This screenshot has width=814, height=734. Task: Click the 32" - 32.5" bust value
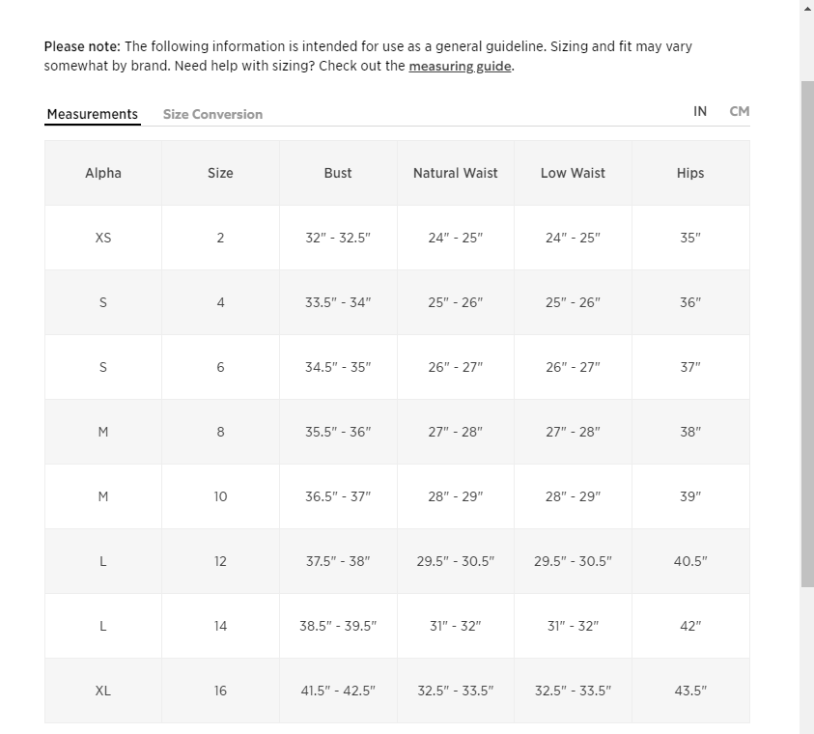click(x=338, y=238)
